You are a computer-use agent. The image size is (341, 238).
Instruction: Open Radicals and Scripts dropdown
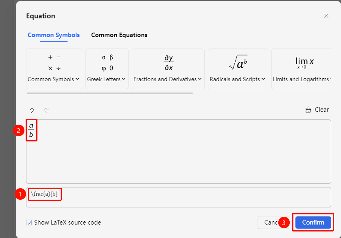[238, 79]
